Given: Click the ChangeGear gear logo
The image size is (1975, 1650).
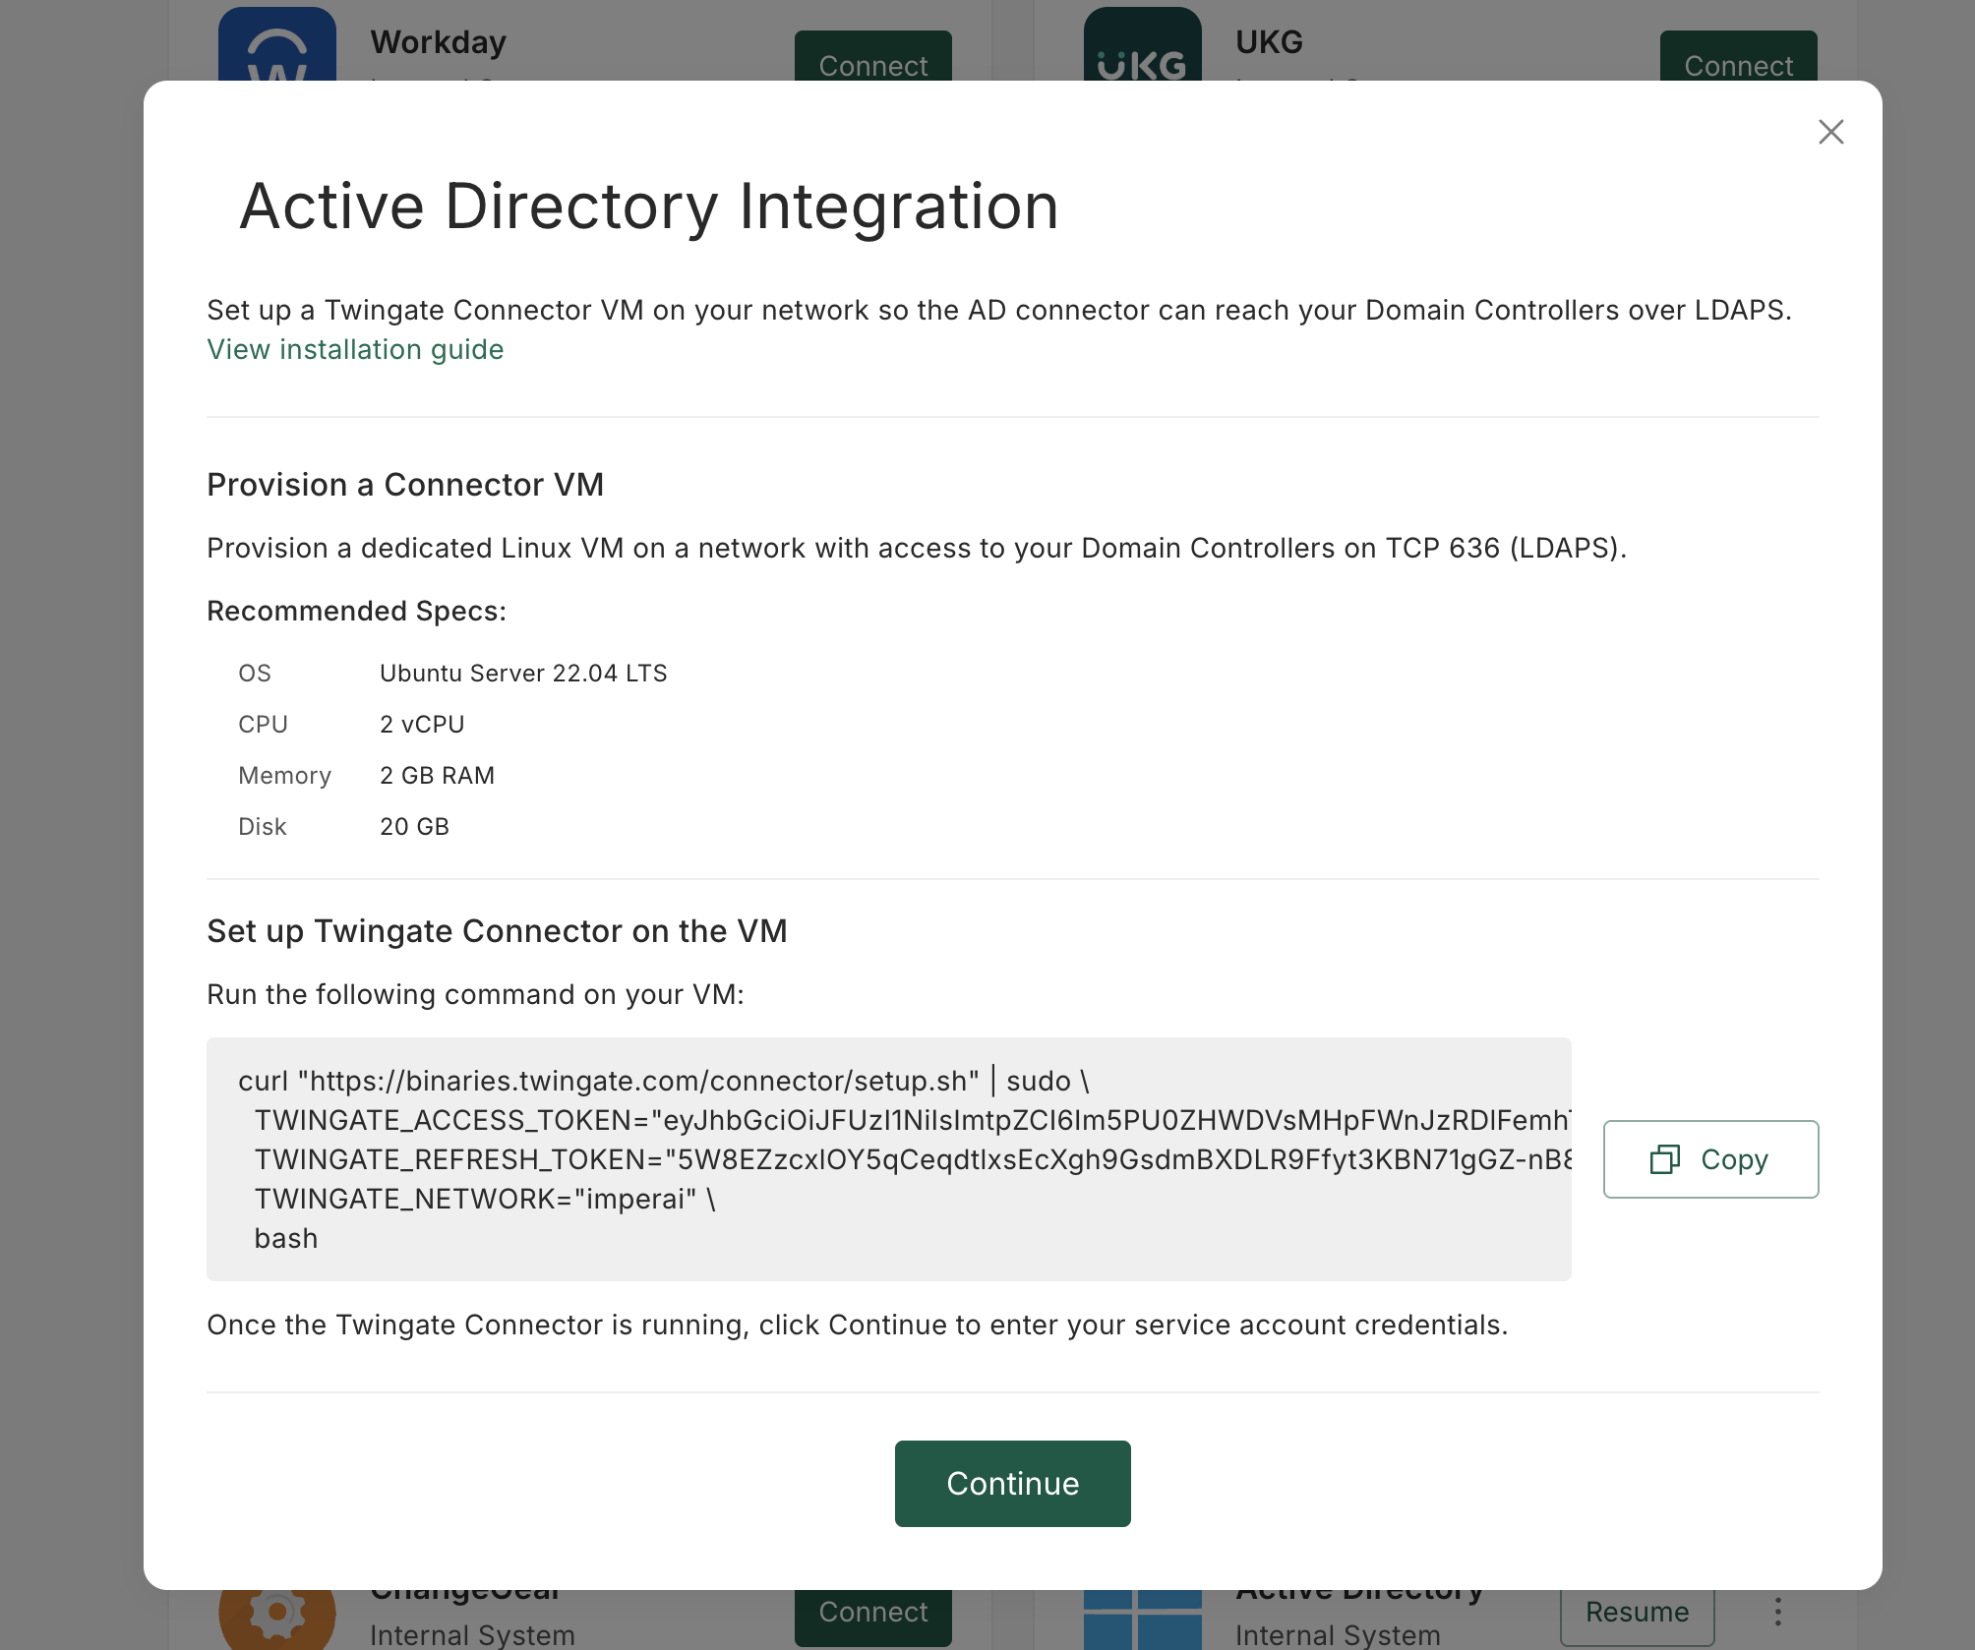Looking at the screenshot, I should click(277, 1619).
